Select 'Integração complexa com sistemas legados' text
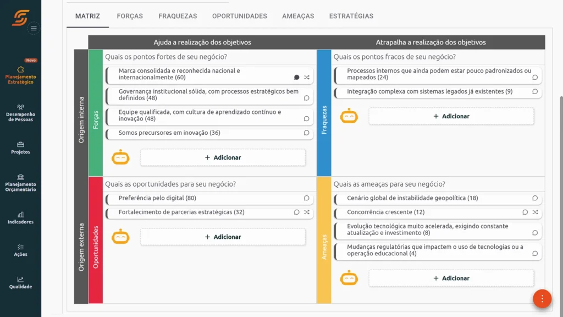563x317 pixels. (x=429, y=91)
